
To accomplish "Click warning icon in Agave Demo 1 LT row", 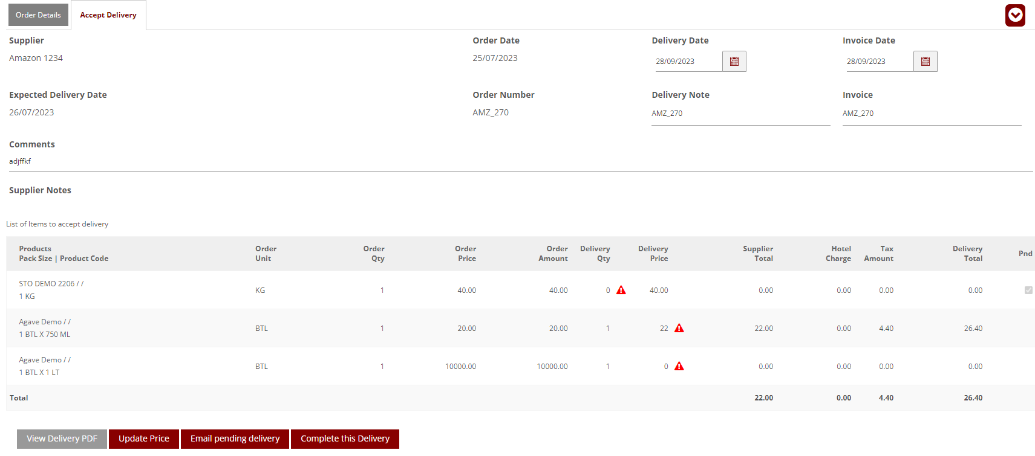I will pos(679,367).
